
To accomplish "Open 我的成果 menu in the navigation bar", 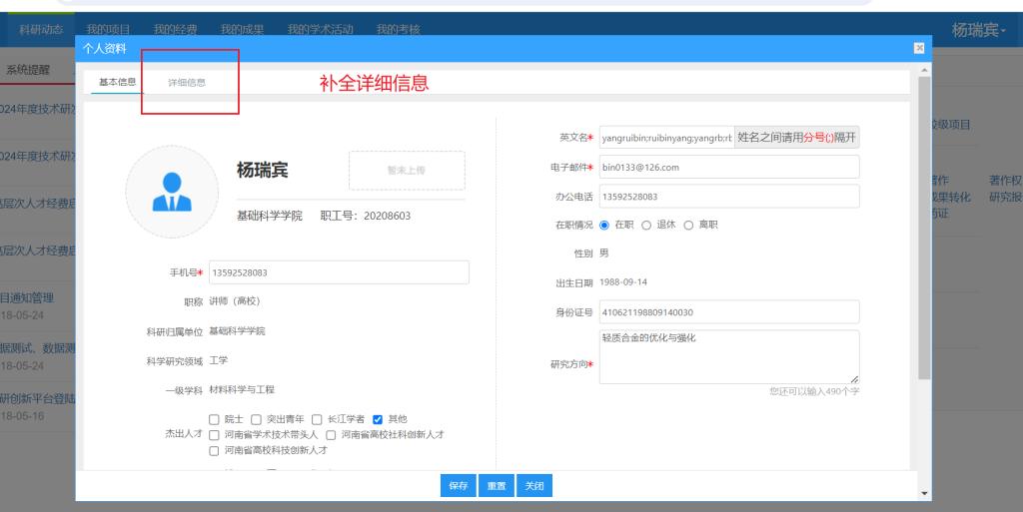I will coord(242,30).
